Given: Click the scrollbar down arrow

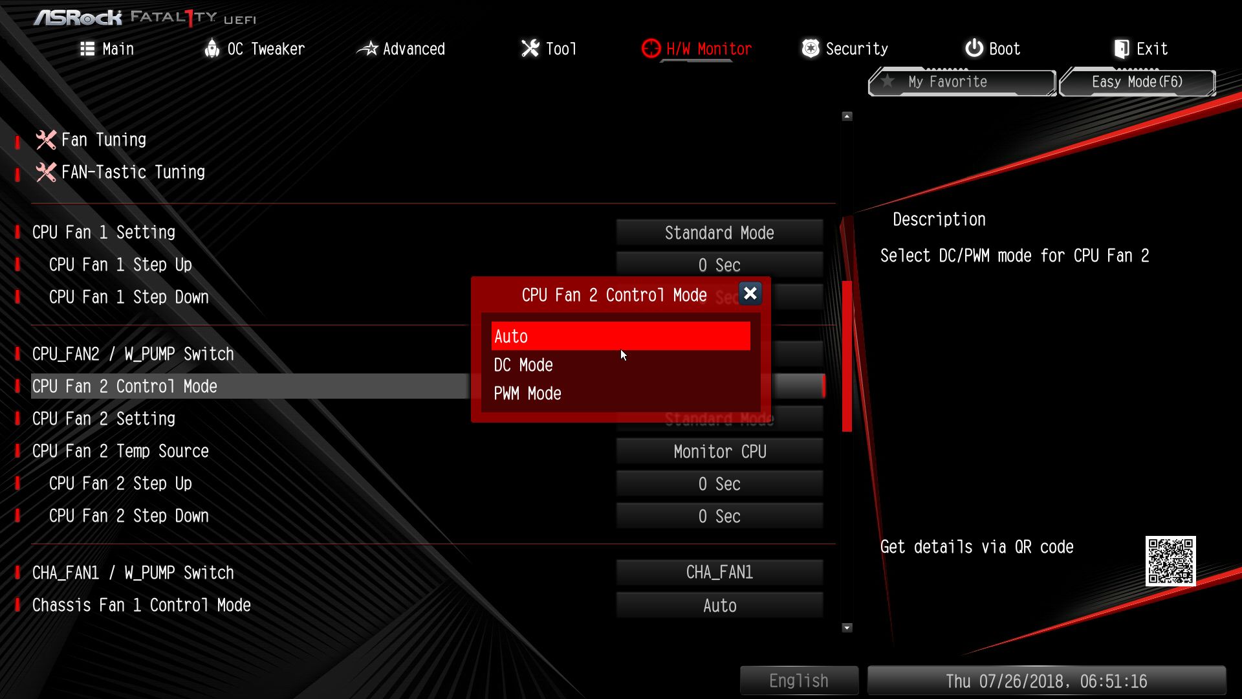Looking at the screenshot, I should click(847, 628).
